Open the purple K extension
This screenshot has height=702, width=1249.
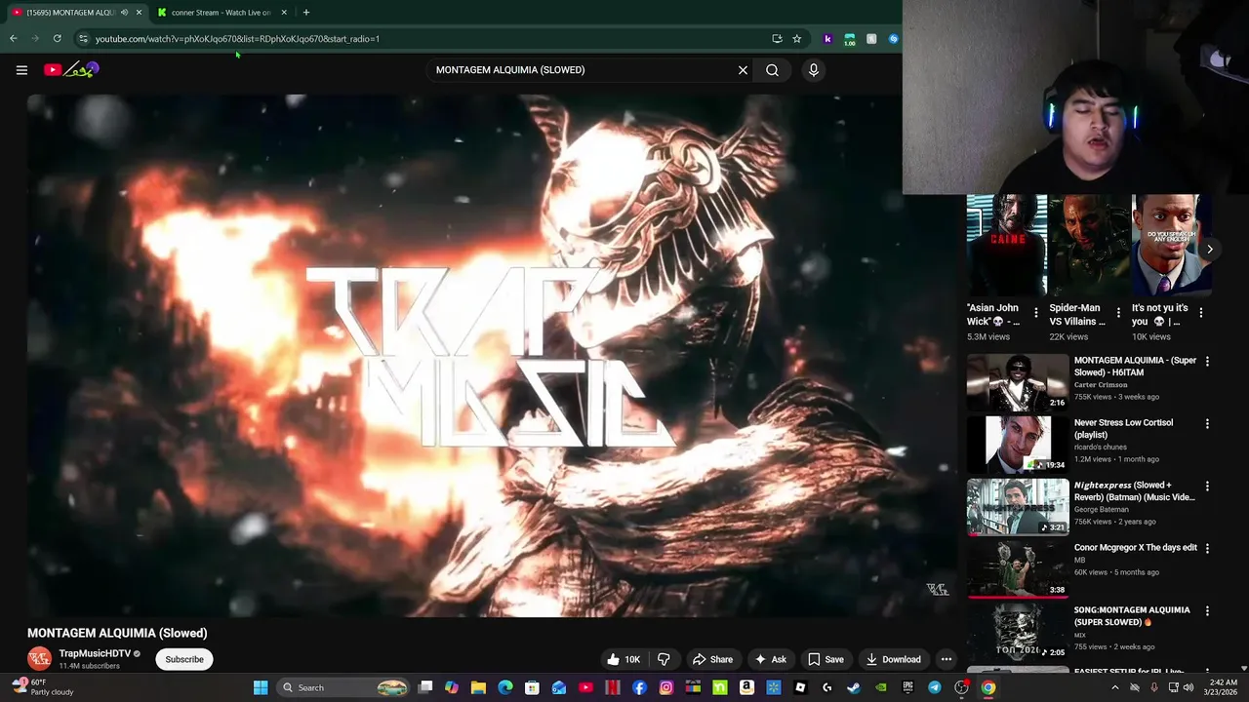click(827, 39)
